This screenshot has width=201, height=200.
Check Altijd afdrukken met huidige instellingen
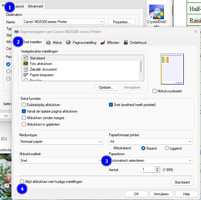(22, 181)
